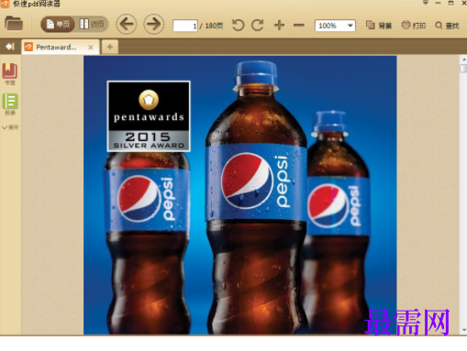Click the PDF reader app logo icon

point(5,4)
